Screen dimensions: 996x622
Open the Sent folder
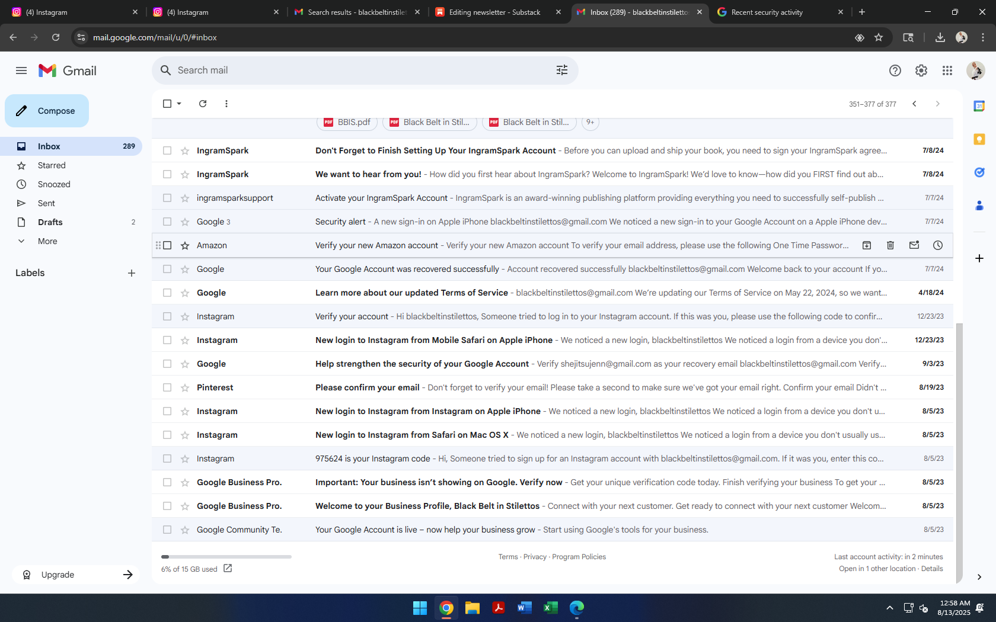(71, 203)
